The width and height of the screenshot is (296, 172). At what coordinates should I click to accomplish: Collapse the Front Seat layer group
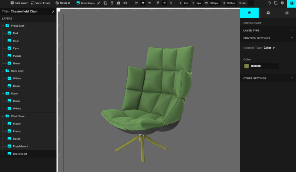(x=3, y=26)
